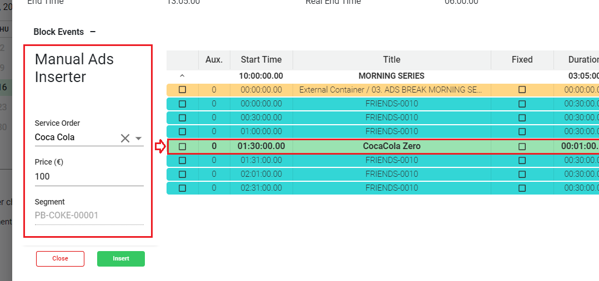
Task: Click the green Insert button
Action: click(x=121, y=259)
